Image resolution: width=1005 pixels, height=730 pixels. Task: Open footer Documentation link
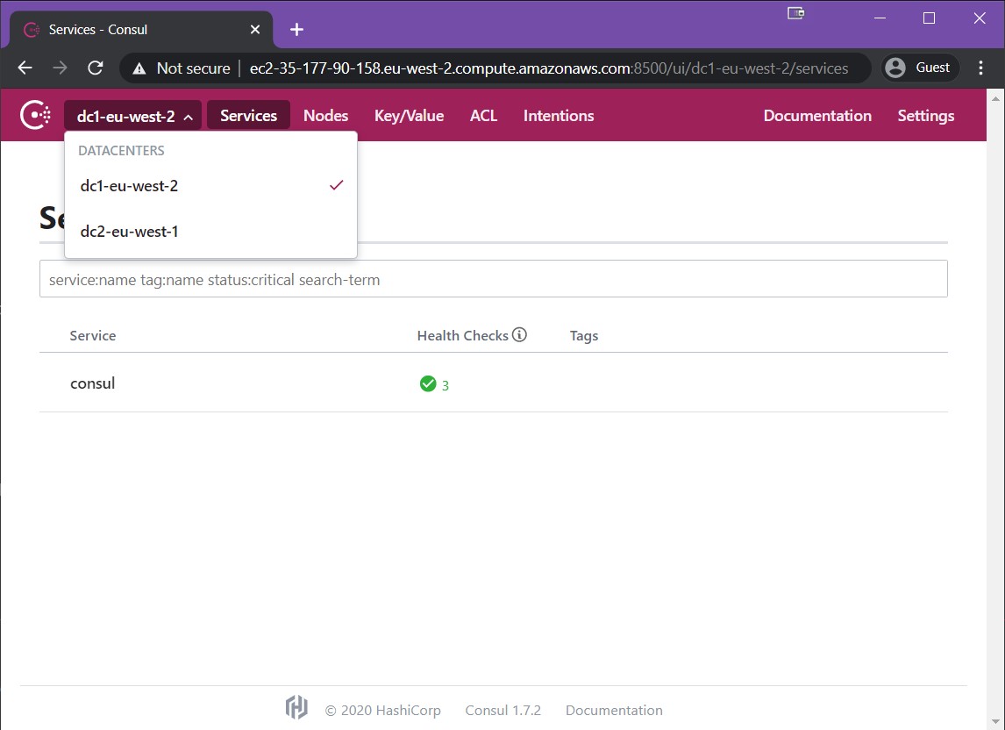[x=614, y=710]
